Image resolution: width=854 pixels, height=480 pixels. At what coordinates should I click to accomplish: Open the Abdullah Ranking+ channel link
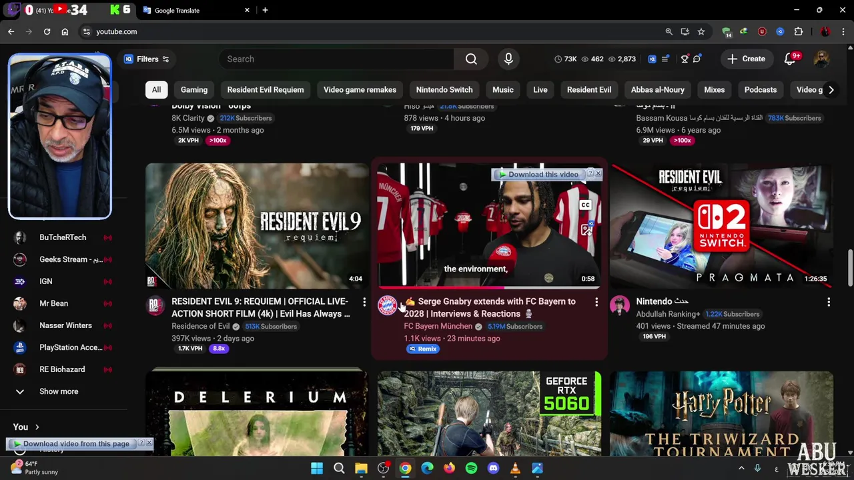(668, 314)
